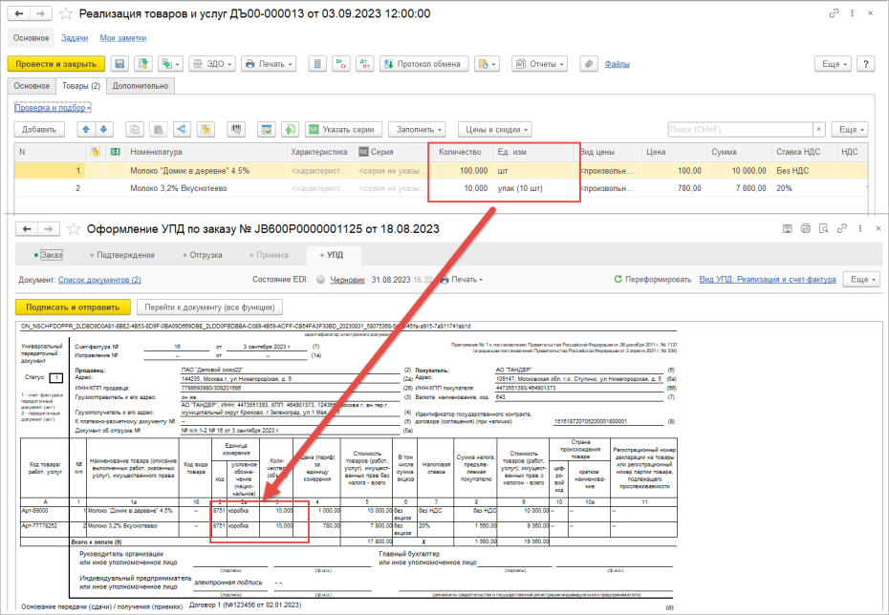Image resolution: width=889 pixels, height=615 pixels.
Task: Click the forward arrow in Оформление УПД window
Action: pyautogui.click(x=49, y=229)
